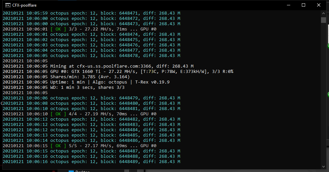This screenshot has height=172, width=329.
Task: Select the log line for block 6448473
Action: 91,24
